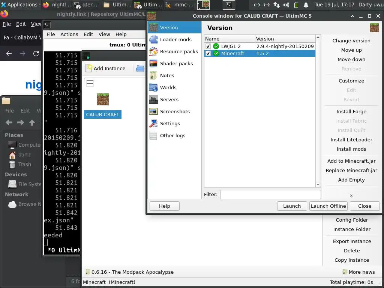
Task: Click the file manager back arrow
Action: tap(9, 123)
